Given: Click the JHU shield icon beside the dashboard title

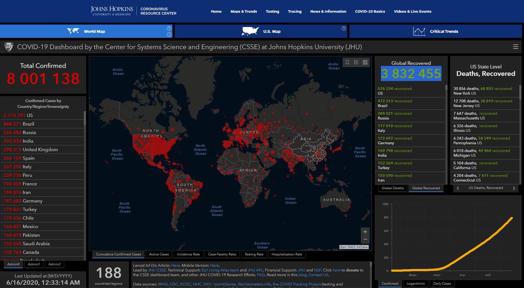Looking at the screenshot, I should point(8,47).
